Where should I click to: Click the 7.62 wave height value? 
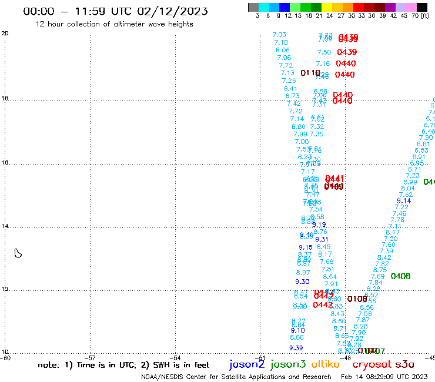(406, 195)
